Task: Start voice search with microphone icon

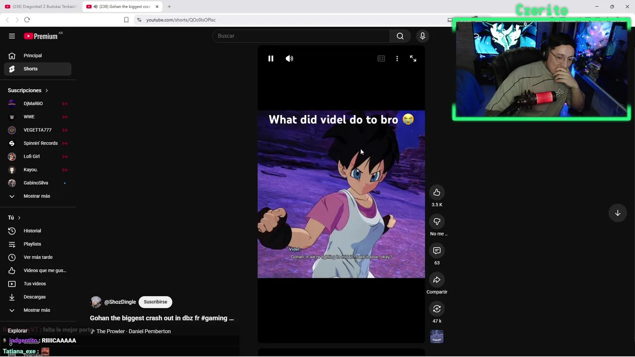Action: (x=423, y=36)
